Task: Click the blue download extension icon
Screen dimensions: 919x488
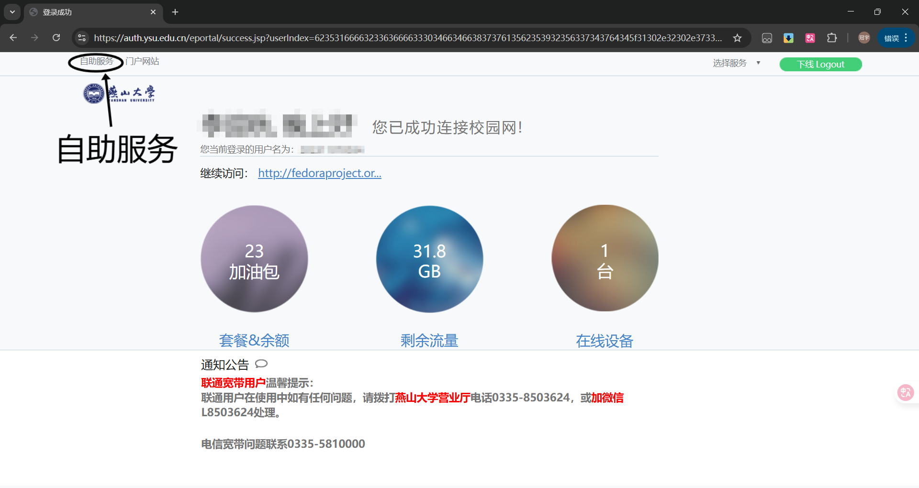Action: [x=788, y=38]
